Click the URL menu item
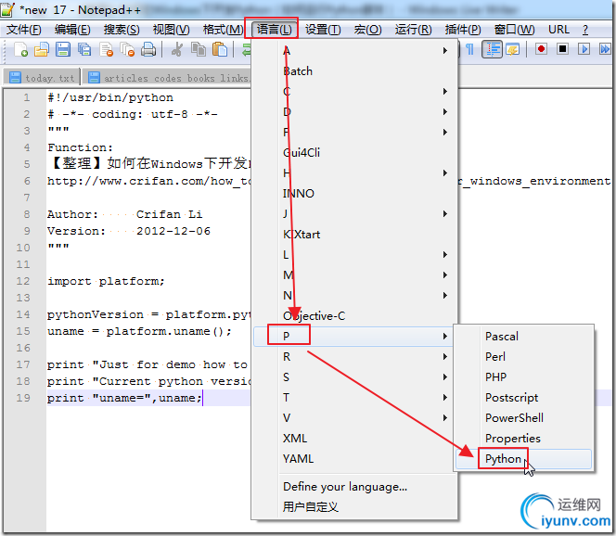Image resolution: width=616 pixels, height=536 pixels. pos(558,30)
